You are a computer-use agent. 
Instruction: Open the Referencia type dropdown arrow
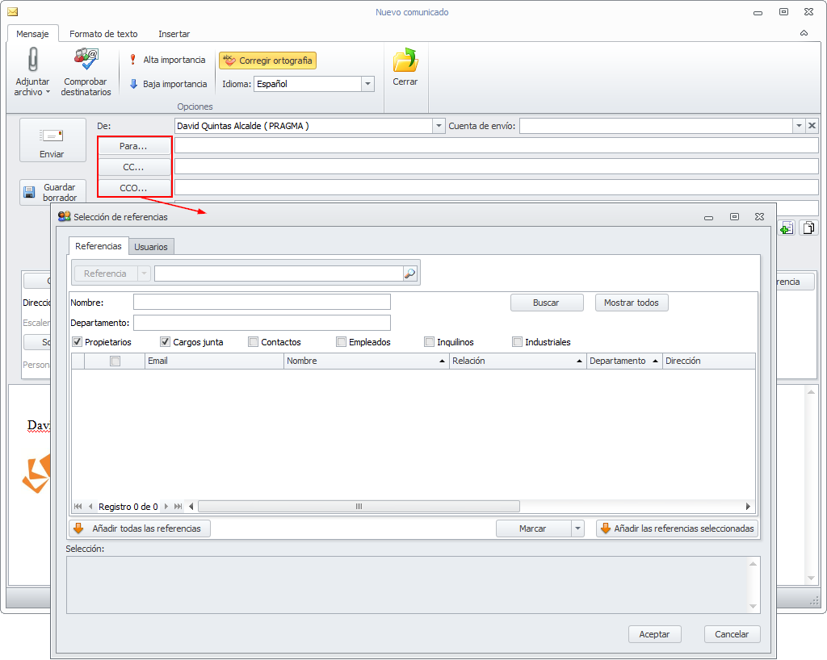pos(144,274)
